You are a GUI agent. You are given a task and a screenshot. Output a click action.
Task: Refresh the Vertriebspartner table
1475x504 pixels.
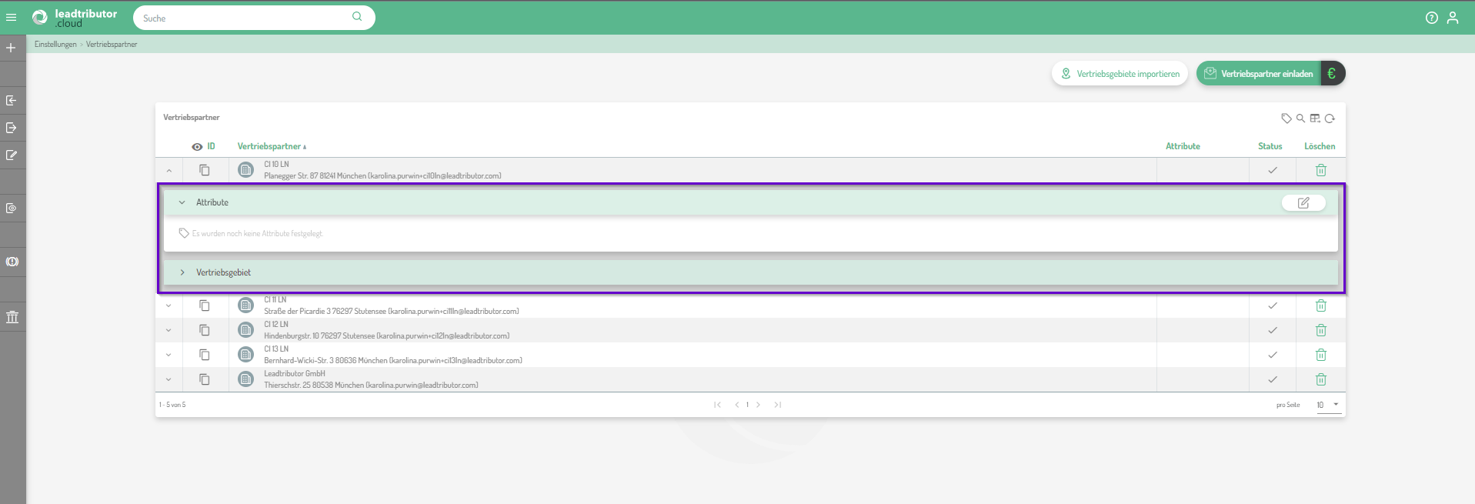[x=1330, y=118]
